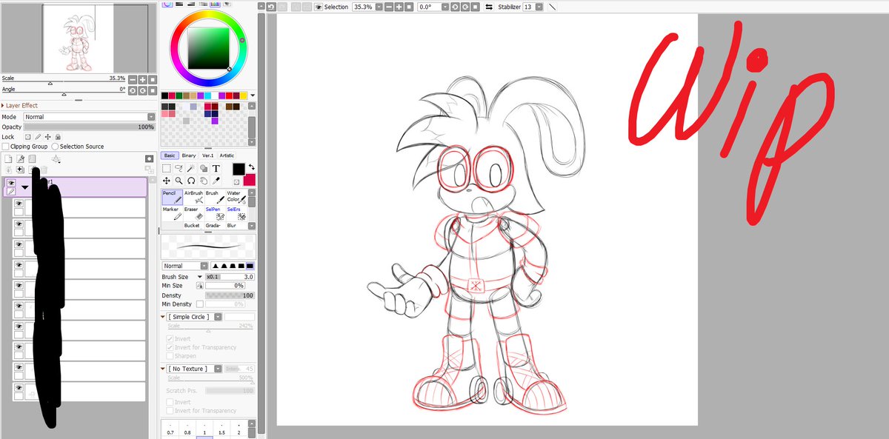Hide the top layer folder with eye icon
This screenshot has width=889, height=439.
(11, 182)
